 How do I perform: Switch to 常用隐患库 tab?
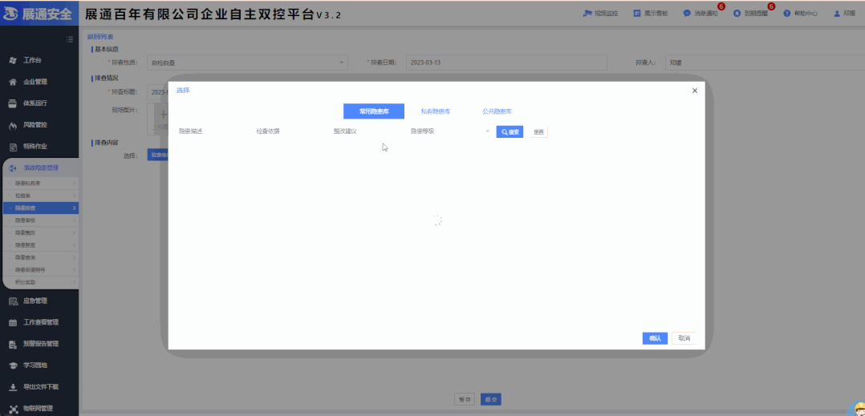click(x=374, y=111)
